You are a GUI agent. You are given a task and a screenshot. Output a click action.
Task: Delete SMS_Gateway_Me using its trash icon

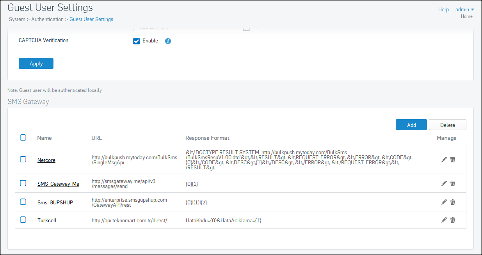pyautogui.click(x=453, y=183)
